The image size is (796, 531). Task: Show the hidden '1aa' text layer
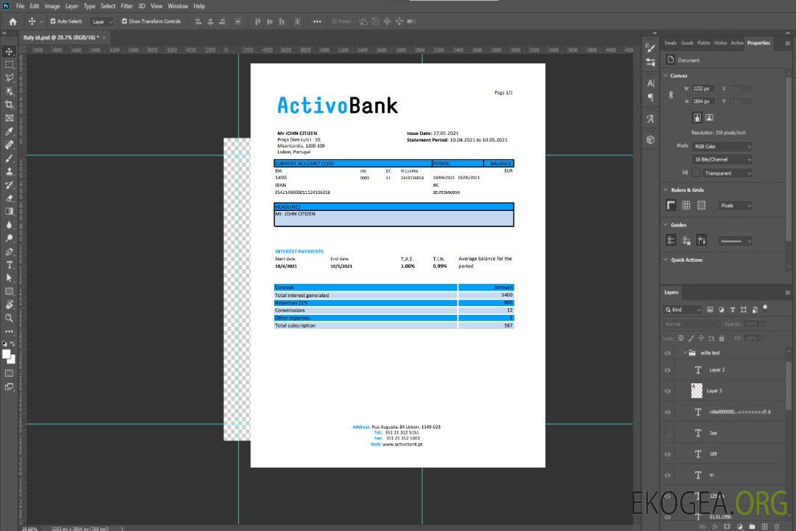(x=668, y=433)
